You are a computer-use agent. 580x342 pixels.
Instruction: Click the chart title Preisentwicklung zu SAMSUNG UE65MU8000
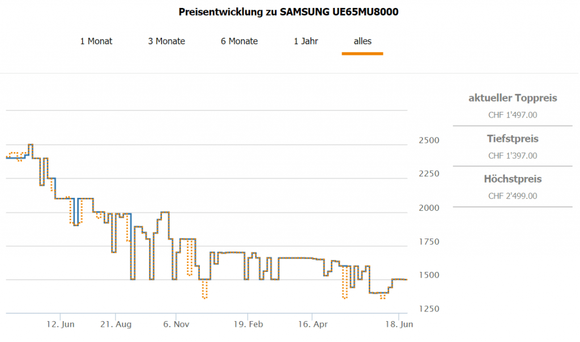tap(289, 12)
